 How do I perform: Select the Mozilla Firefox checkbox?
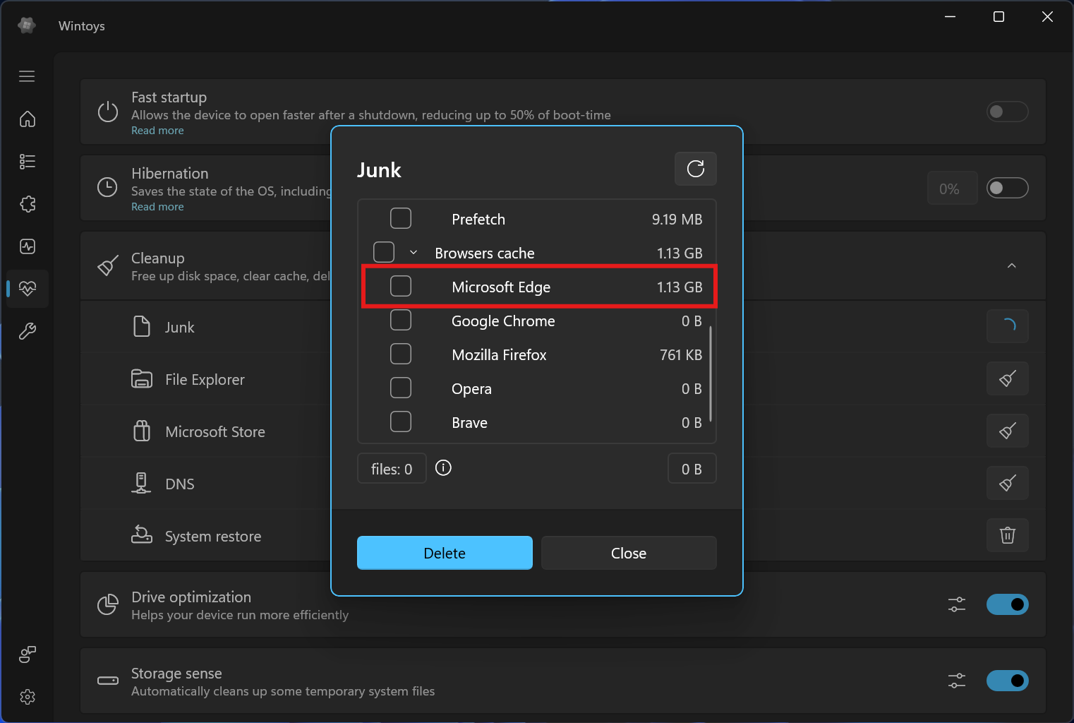click(x=401, y=354)
